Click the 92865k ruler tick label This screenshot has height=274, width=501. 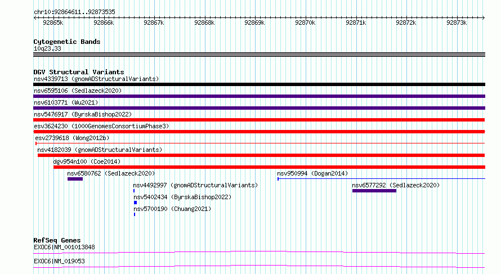pyautogui.click(x=53, y=23)
